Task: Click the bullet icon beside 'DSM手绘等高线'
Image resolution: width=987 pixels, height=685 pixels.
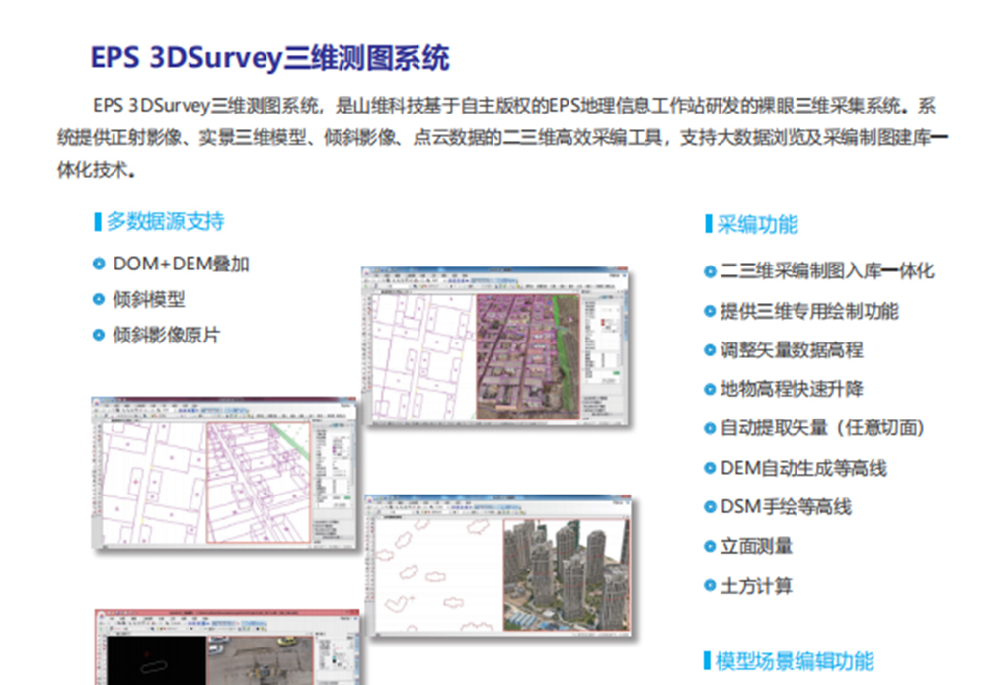Action: [710, 506]
